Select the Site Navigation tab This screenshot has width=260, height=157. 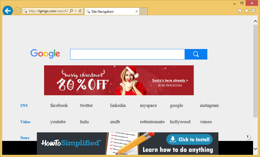click(112, 11)
